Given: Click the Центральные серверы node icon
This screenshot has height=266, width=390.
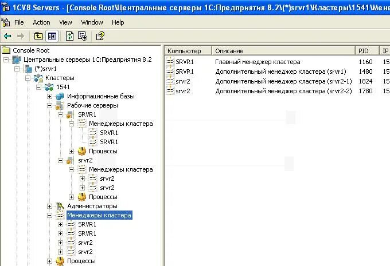Looking at the screenshot, I should coord(17,59).
